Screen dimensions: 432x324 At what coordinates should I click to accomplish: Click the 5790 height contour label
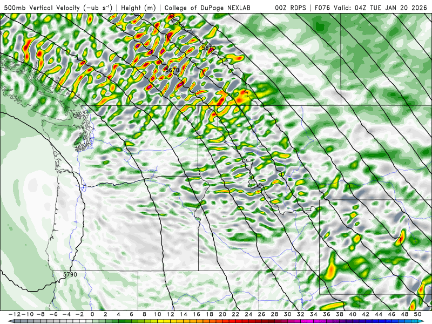tap(70, 274)
